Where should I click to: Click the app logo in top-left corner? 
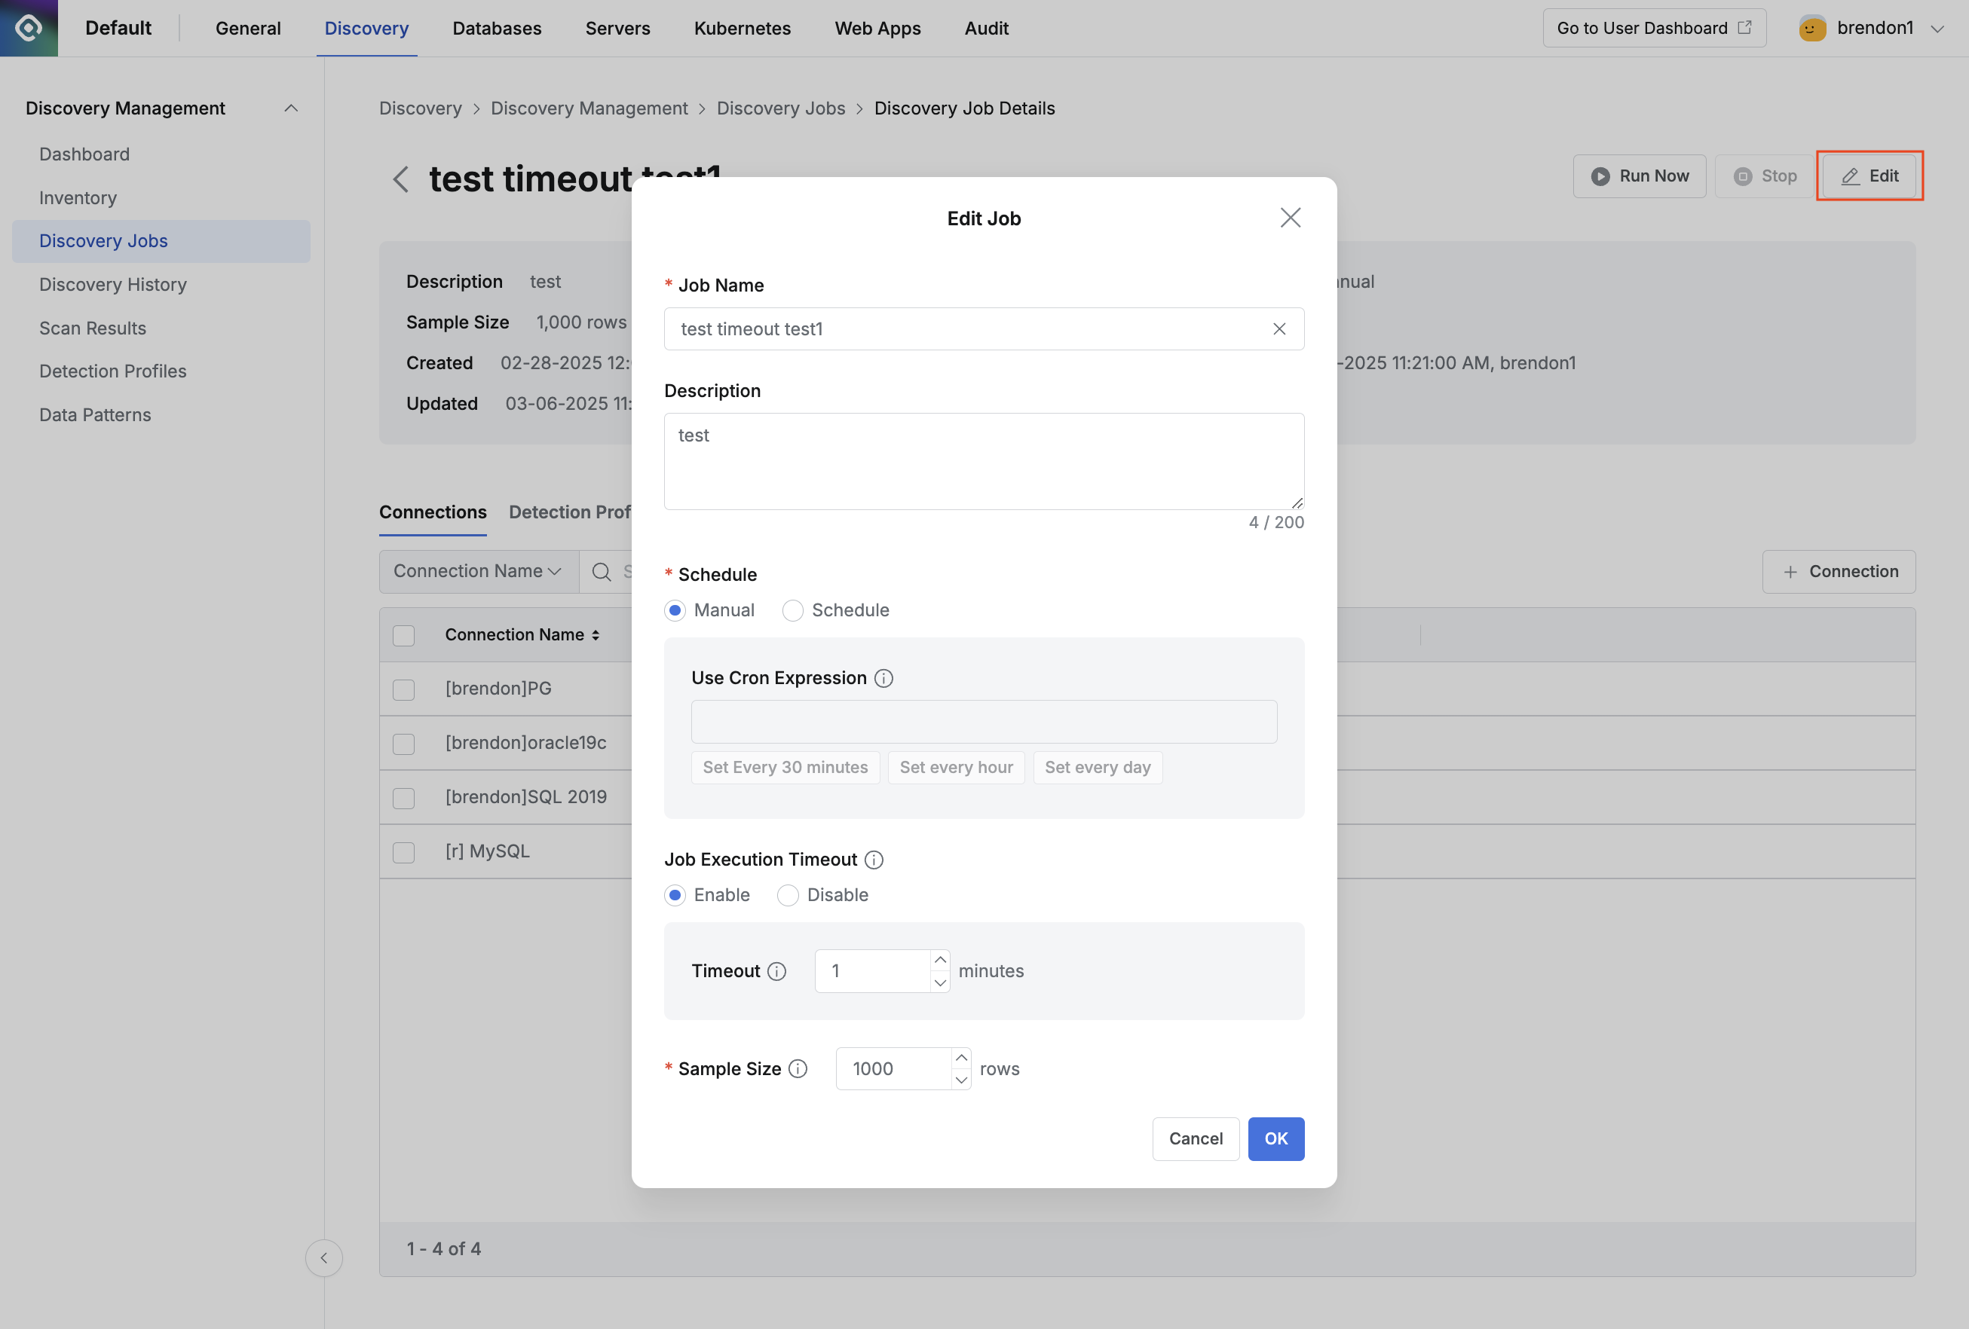point(29,28)
